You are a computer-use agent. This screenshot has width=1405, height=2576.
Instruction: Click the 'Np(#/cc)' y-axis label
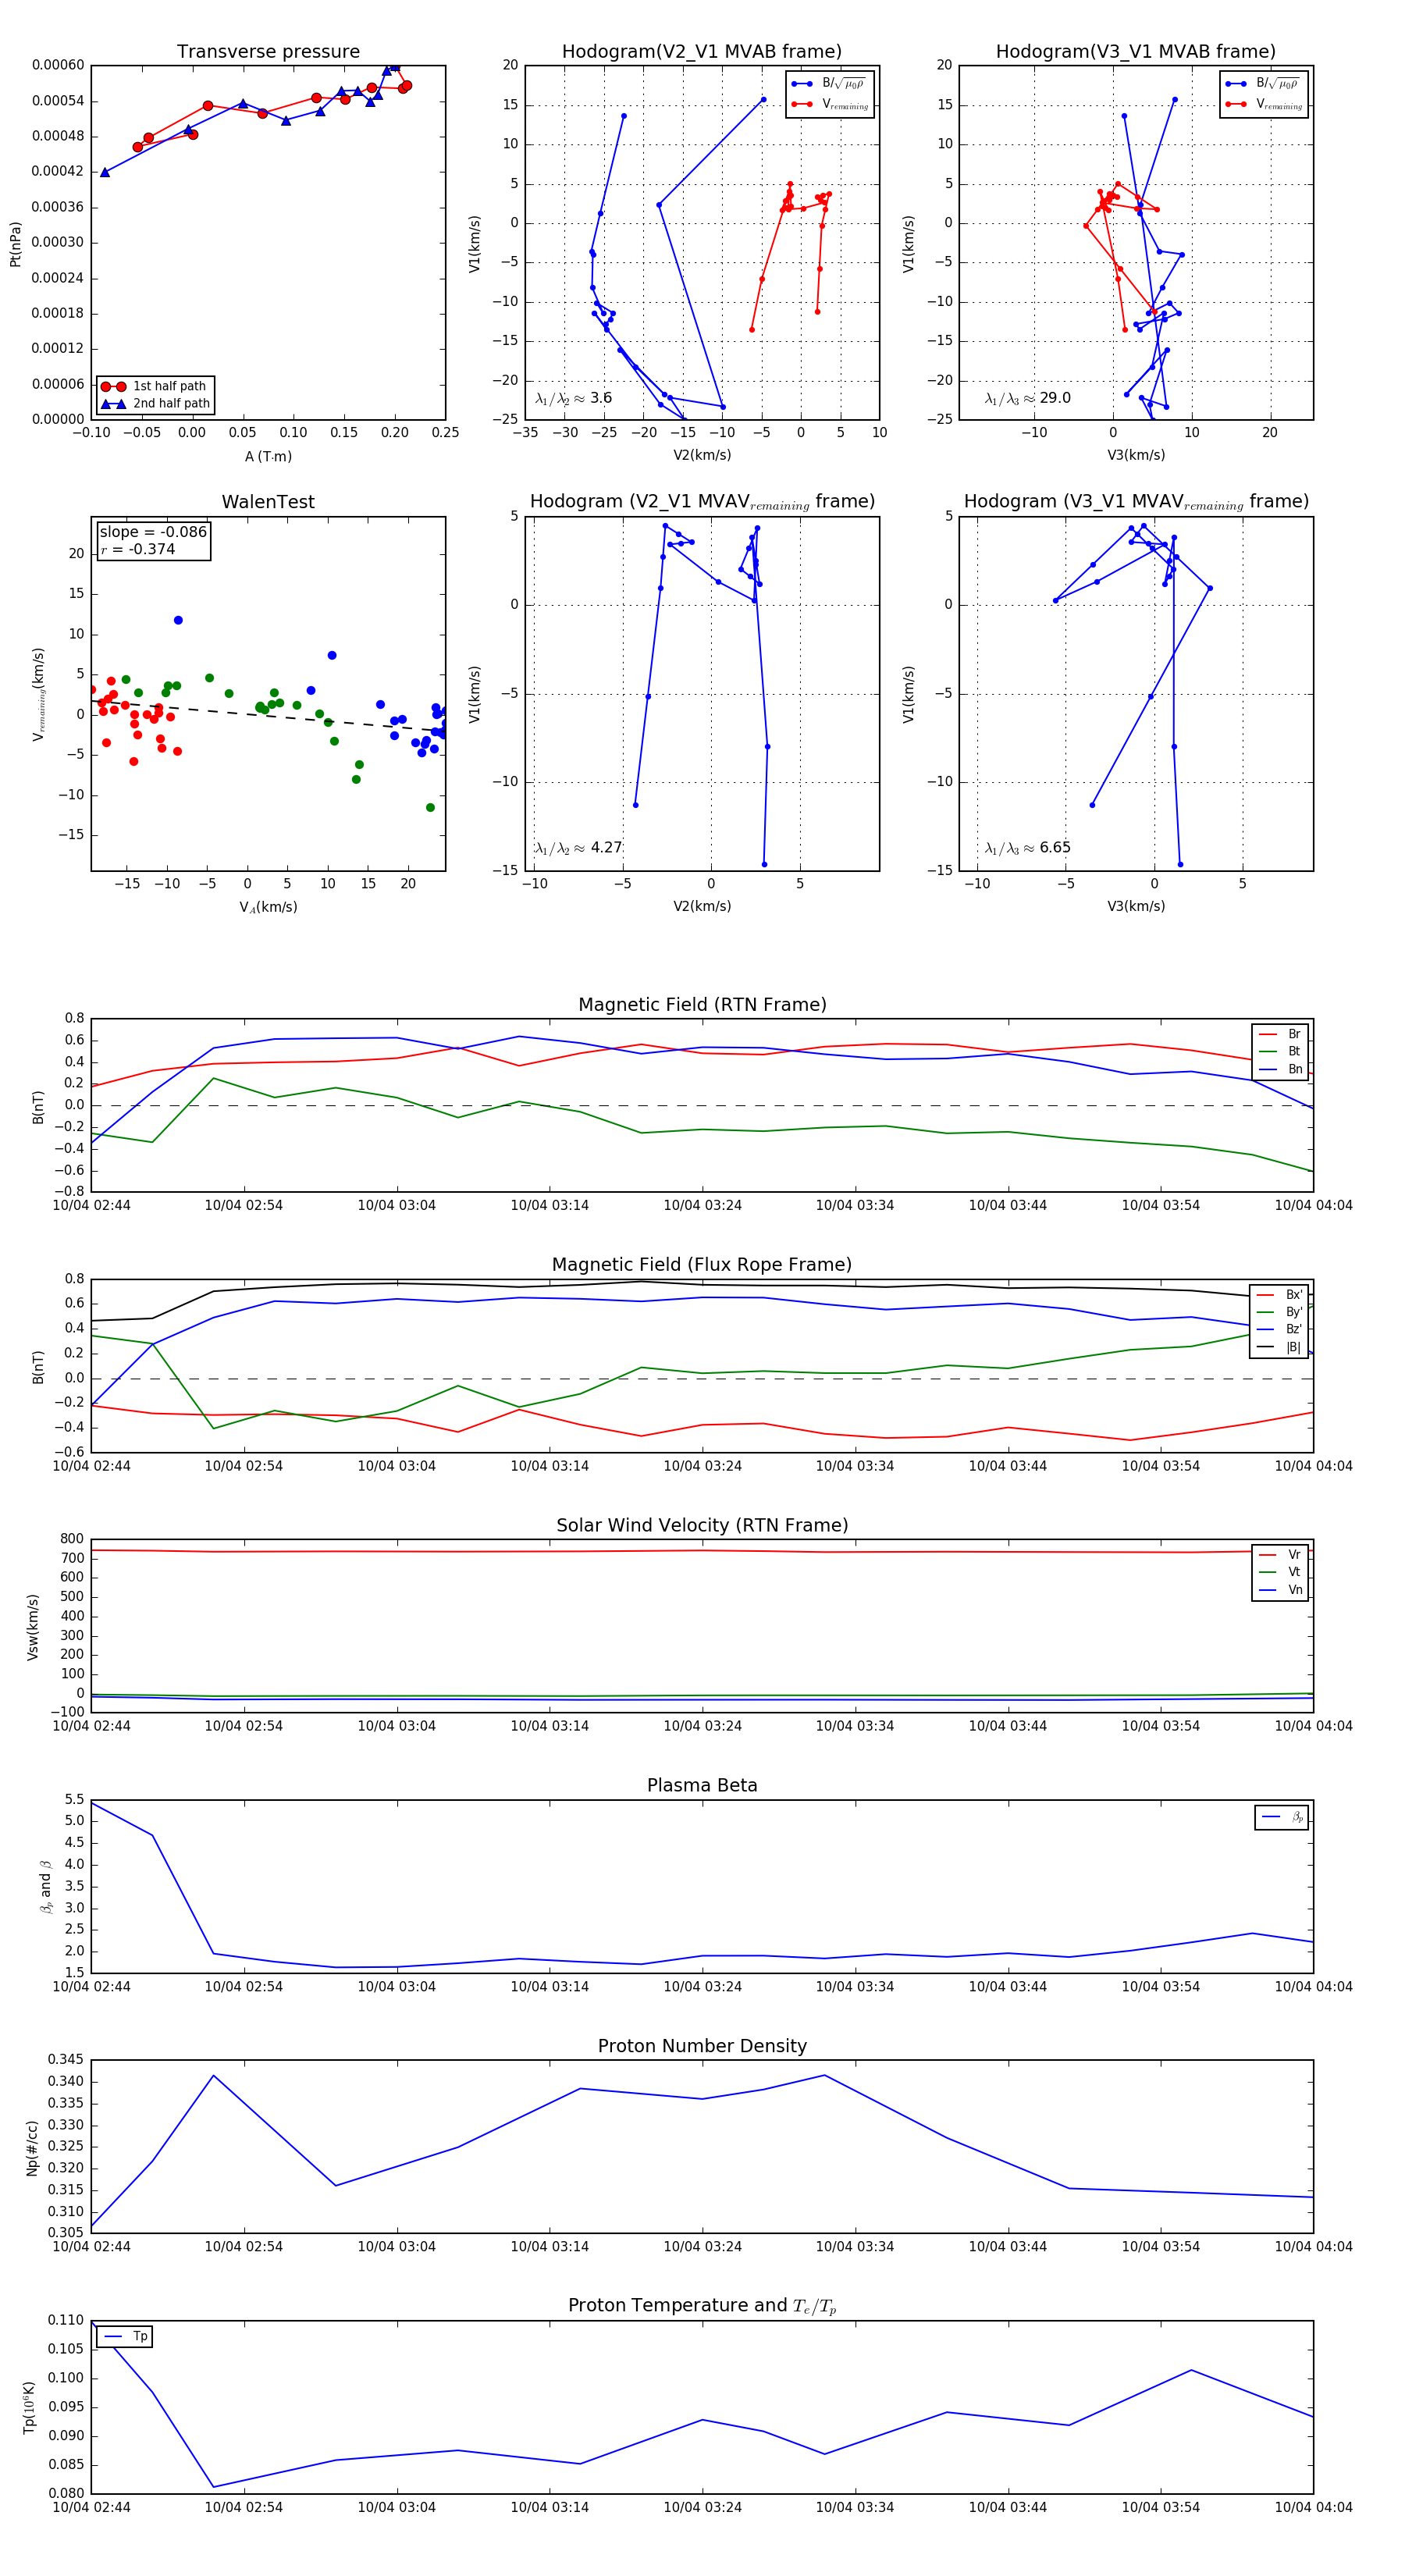[32, 2147]
